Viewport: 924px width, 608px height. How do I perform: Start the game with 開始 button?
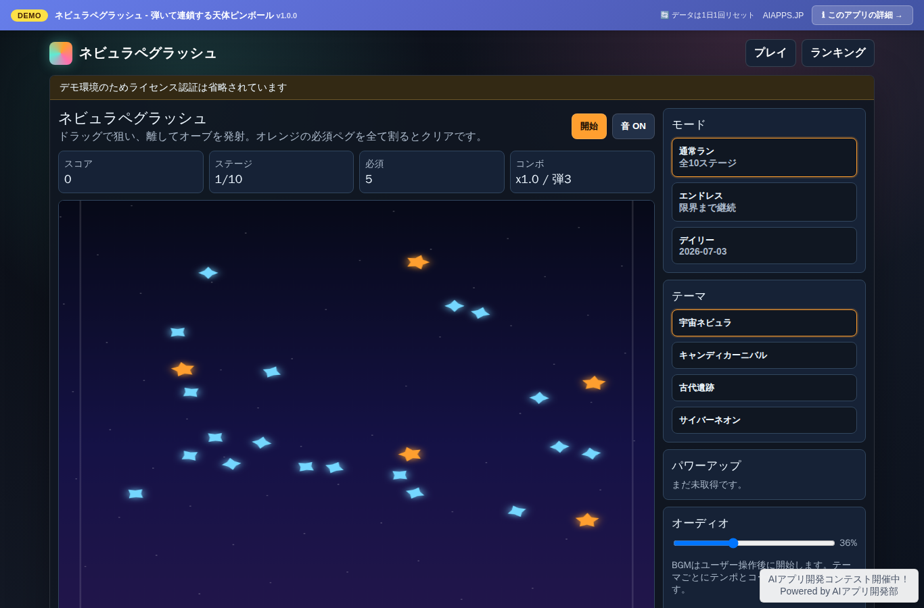click(x=589, y=126)
